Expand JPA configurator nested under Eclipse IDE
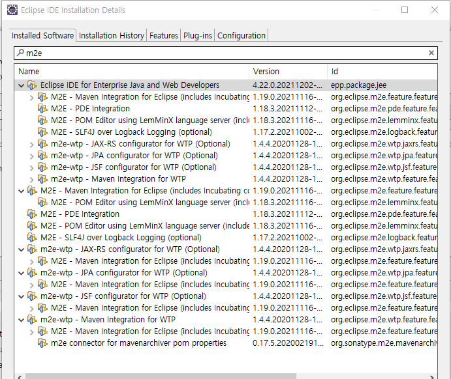 [31, 156]
